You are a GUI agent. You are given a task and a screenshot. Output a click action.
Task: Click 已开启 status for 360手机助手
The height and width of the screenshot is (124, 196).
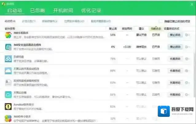pos(156,35)
